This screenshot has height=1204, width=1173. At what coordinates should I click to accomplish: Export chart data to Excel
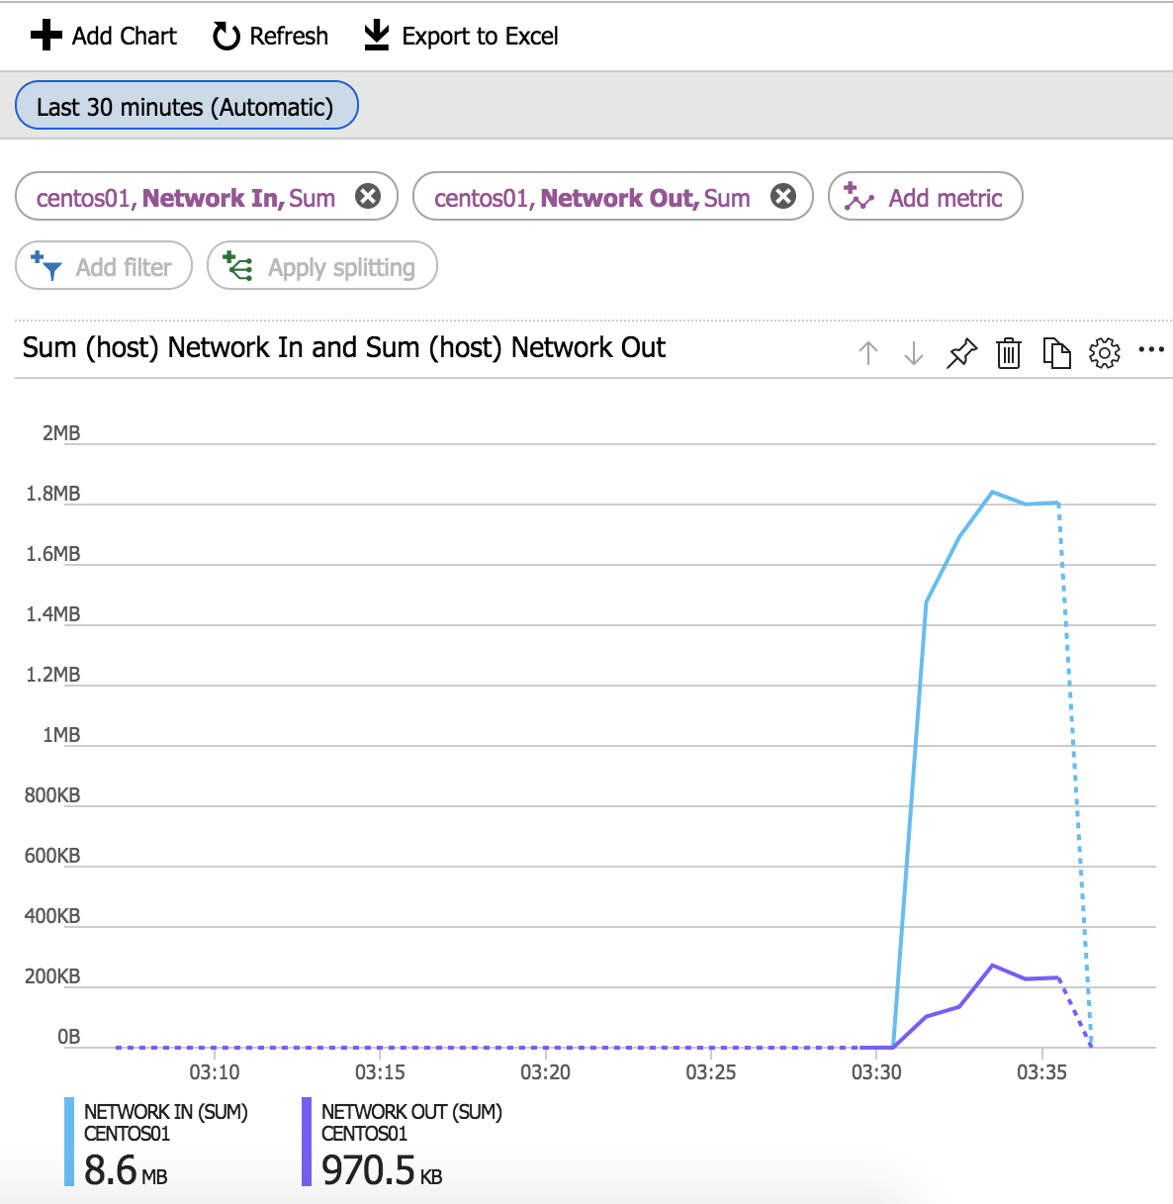(461, 36)
